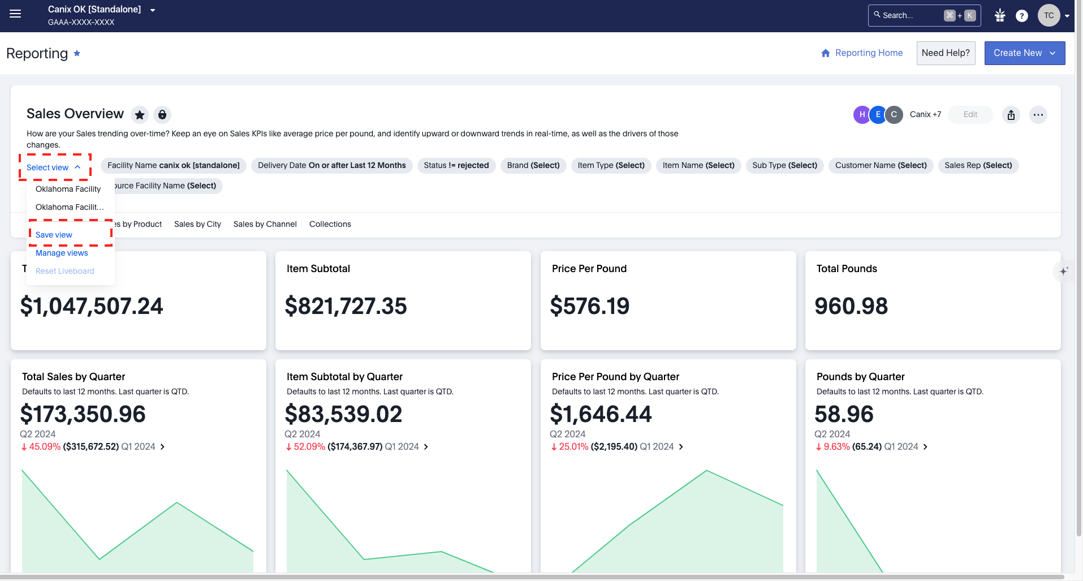The height and width of the screenshot is (581, 1083).
Task: Click the disabled Edit button
Action: (970, 114)
